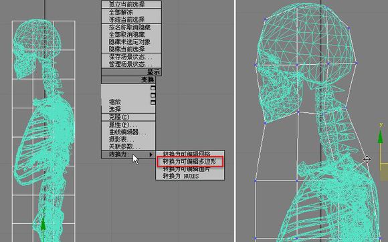This screenshot has height=242, width=388.
Task: Open 曲线编辑器... from the menu
Action: point(128,132)
